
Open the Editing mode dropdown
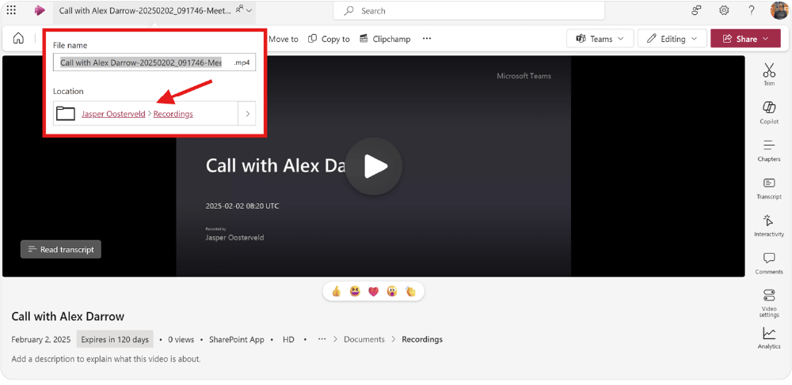tap(672, 38)
